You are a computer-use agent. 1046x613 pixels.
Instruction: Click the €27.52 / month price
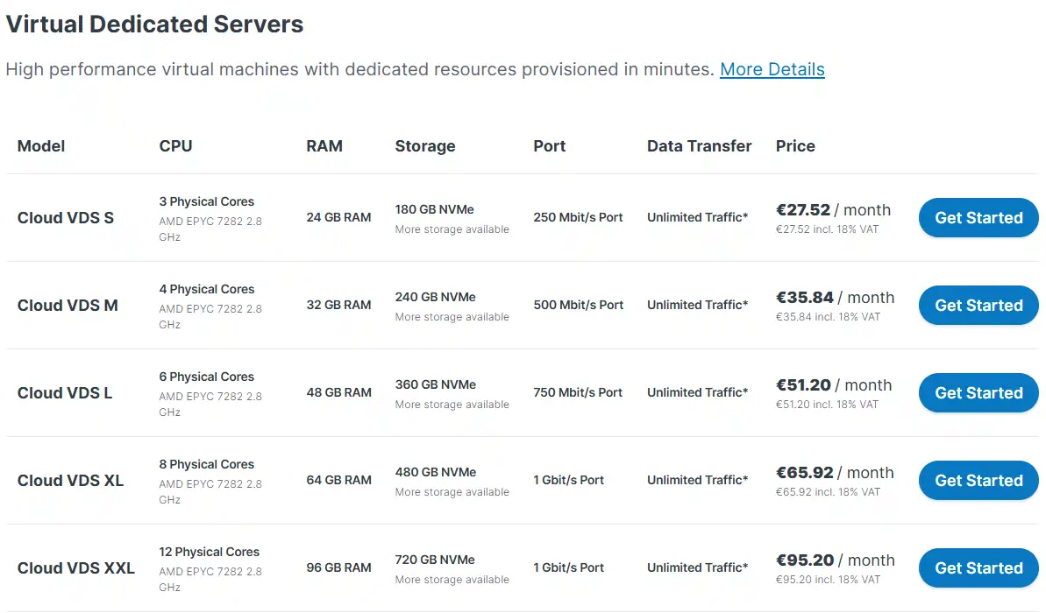[833, 210]
